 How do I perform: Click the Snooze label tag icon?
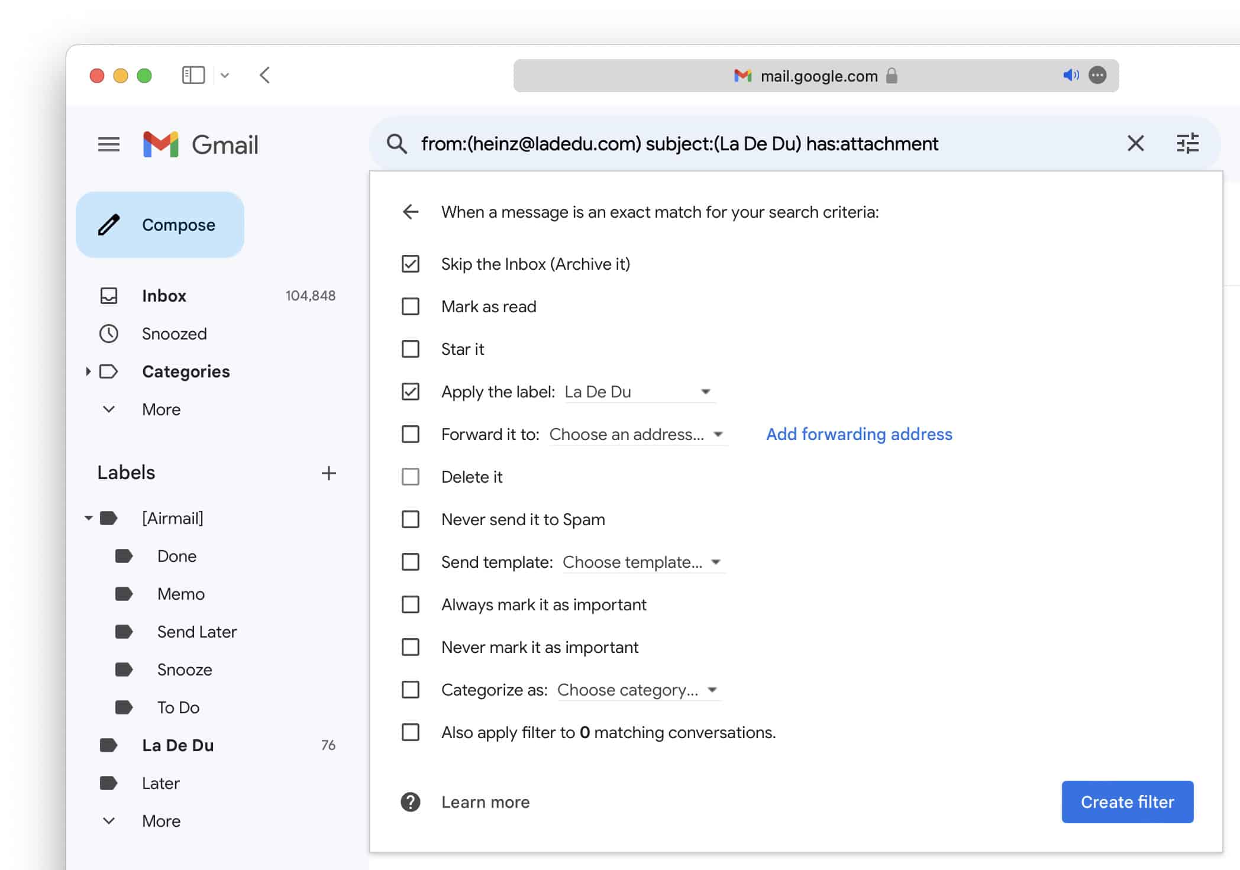tap(124, 670)
